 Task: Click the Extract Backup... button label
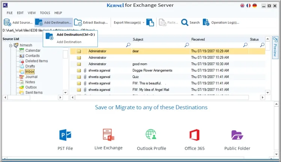tap(95, 22)
